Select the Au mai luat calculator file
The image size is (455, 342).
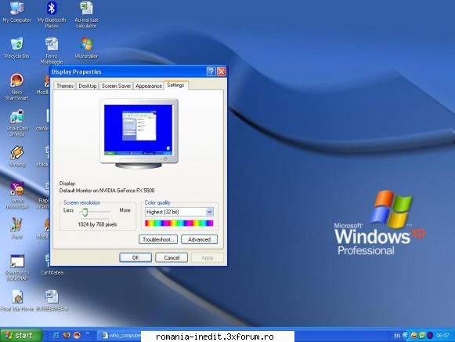[86, 14]
